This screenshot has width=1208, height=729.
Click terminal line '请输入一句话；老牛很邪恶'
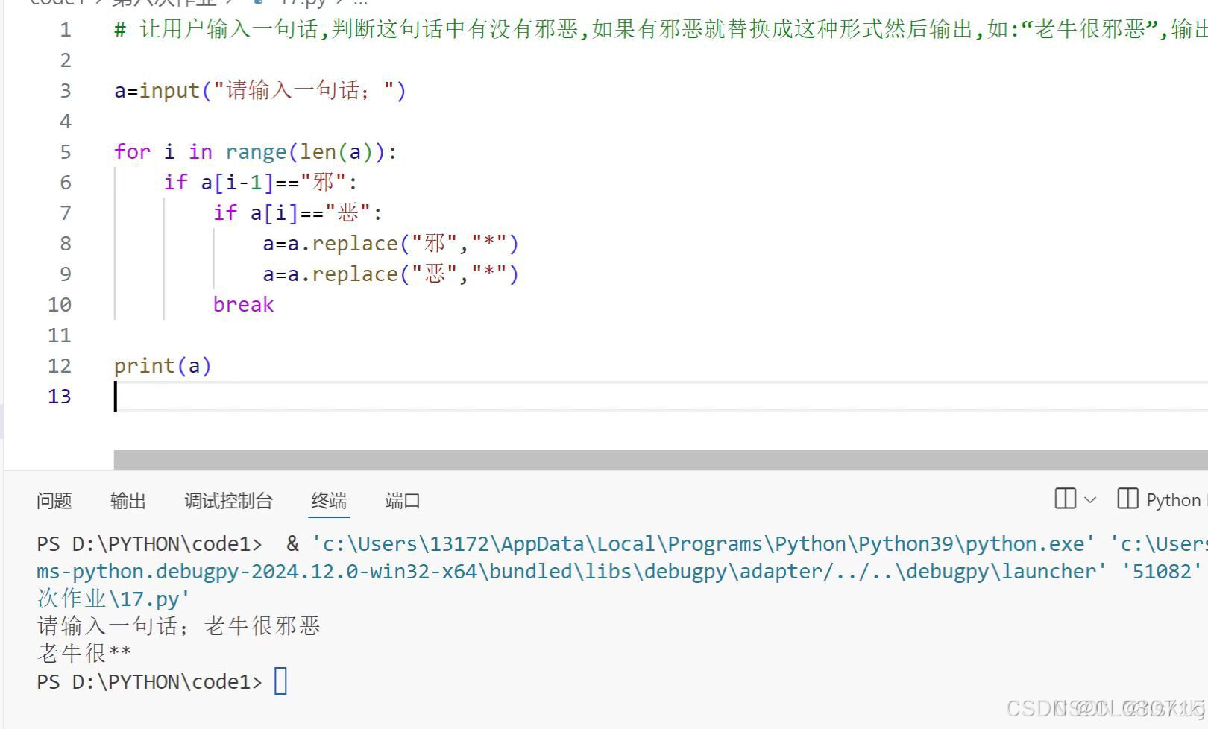[179, 626]
